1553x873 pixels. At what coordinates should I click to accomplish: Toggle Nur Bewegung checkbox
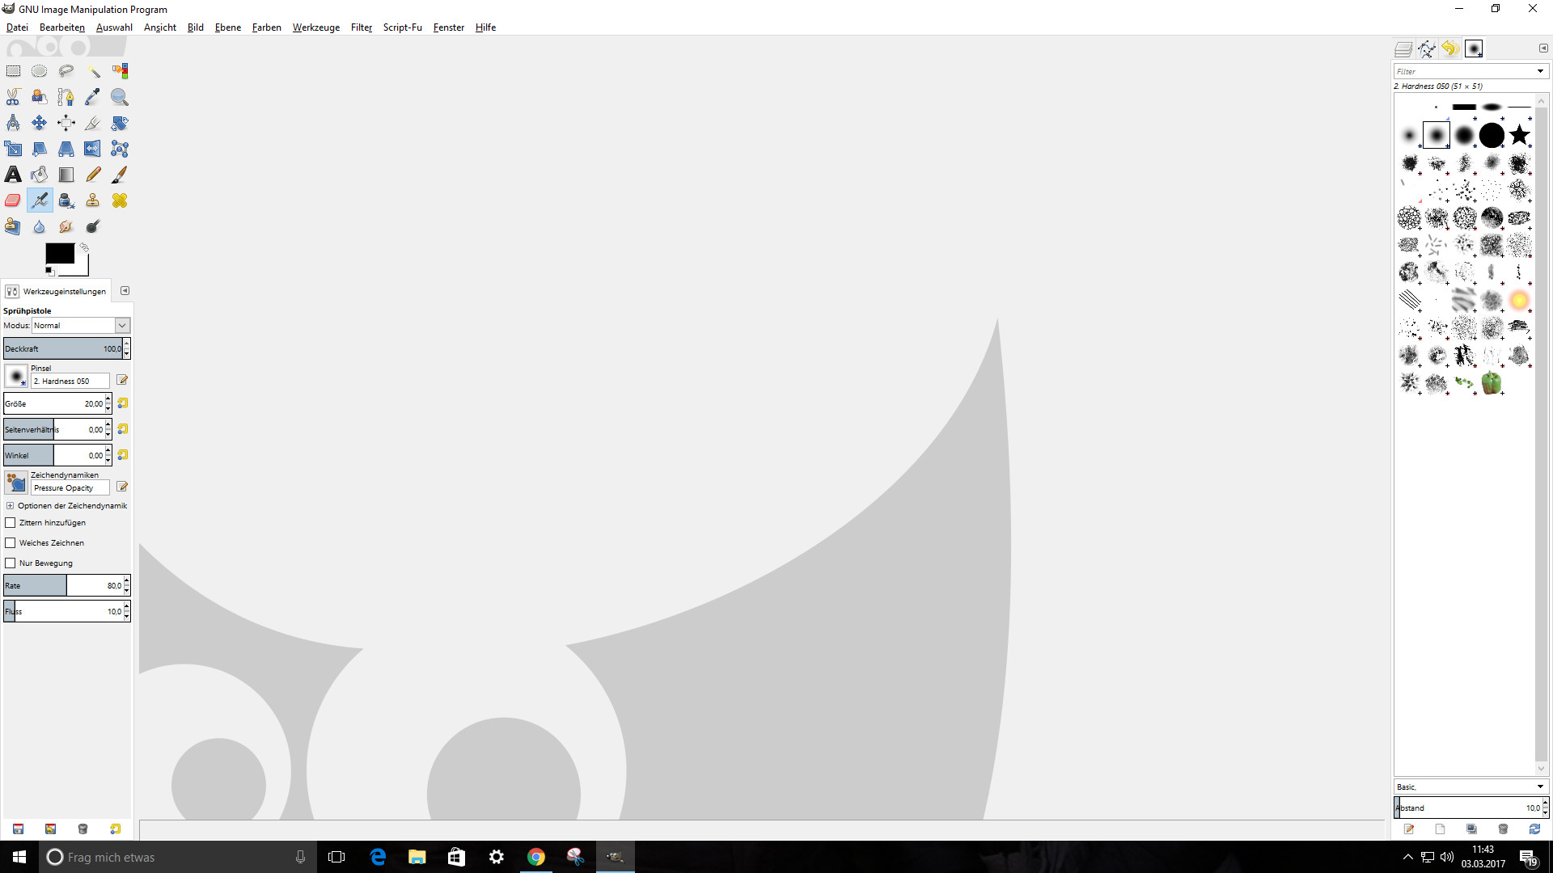tap(11, 563)
